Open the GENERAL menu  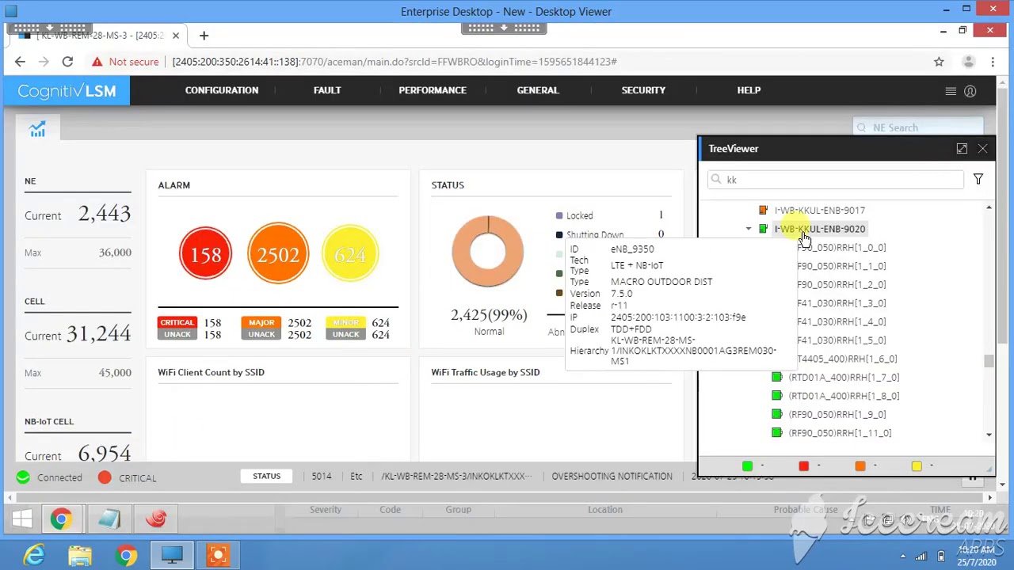pos(538,90)
